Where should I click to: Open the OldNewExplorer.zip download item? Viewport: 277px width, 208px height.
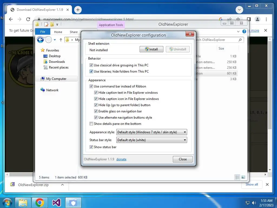[x=33, y=185]
